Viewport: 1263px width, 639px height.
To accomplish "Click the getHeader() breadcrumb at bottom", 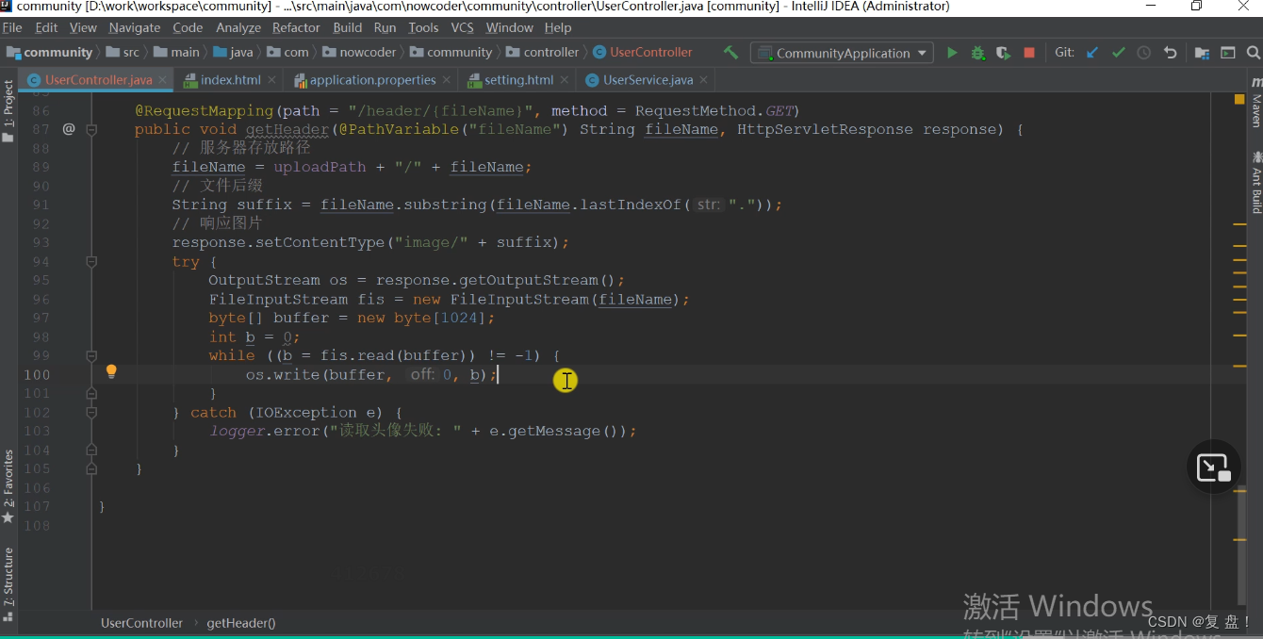I will (241, 623).
